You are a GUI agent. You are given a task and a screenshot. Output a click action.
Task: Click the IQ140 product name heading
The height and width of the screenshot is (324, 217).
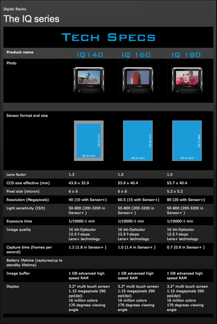[90, 55]
